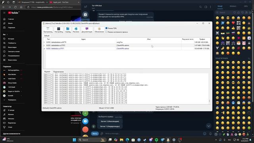Open Telegram chat more-options menu
Viewport: 254px width, 143px height.
[x=210, y=7]
